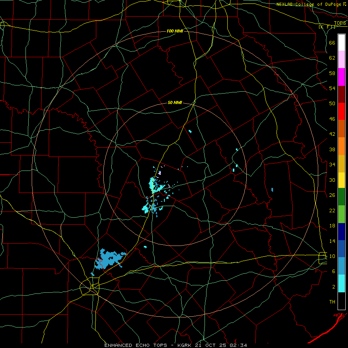Click the legend value 14

point(332,241)
